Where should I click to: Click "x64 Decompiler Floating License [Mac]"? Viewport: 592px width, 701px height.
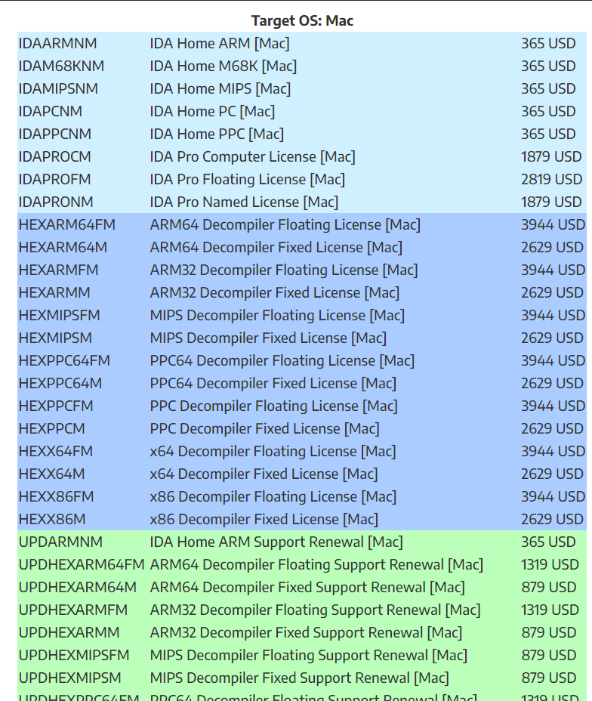pos(273,451)
